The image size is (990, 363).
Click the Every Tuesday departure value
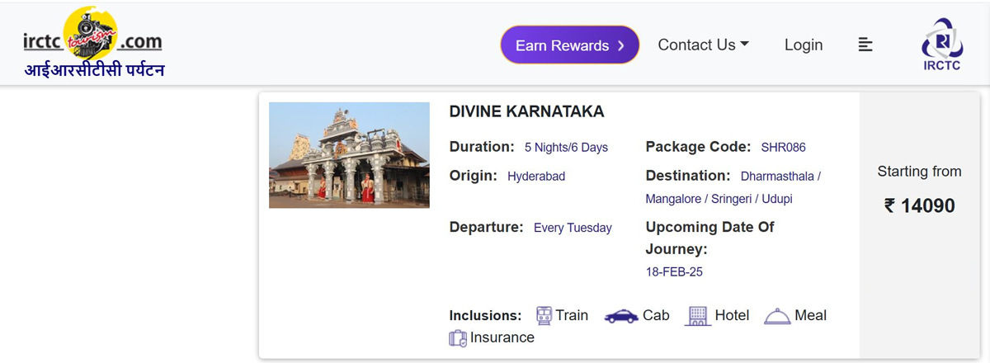573,228
